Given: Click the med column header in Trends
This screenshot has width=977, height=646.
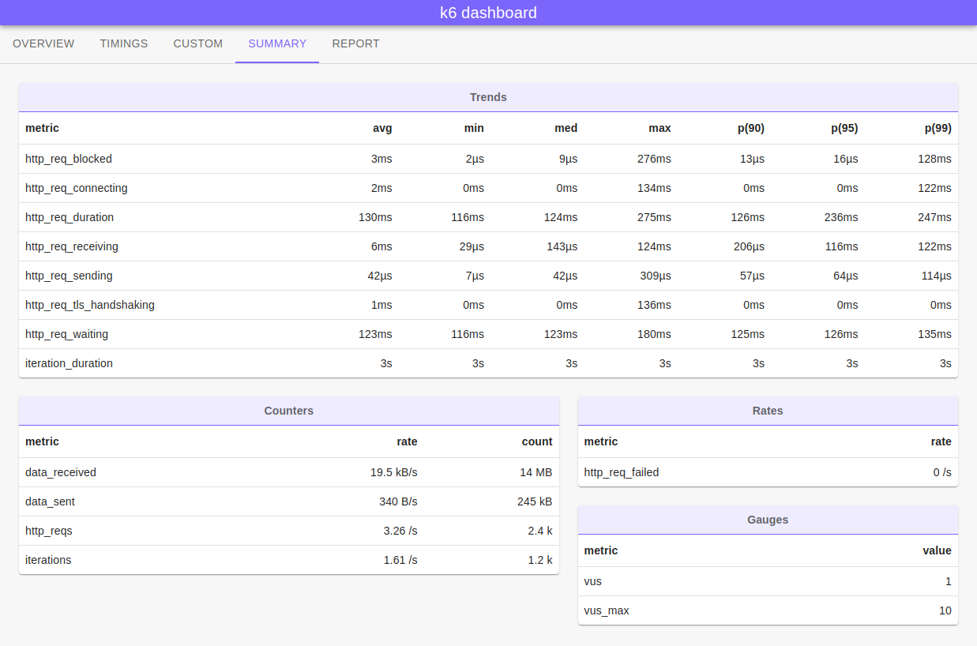Looking at the screenshot, I should [x=566, y=128].
